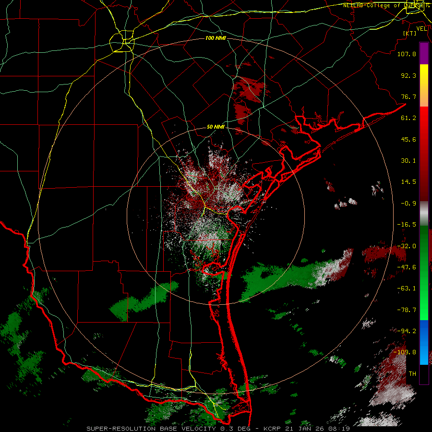Pick the gray near-zero velocity scale segment

click(x=424, y=214)
